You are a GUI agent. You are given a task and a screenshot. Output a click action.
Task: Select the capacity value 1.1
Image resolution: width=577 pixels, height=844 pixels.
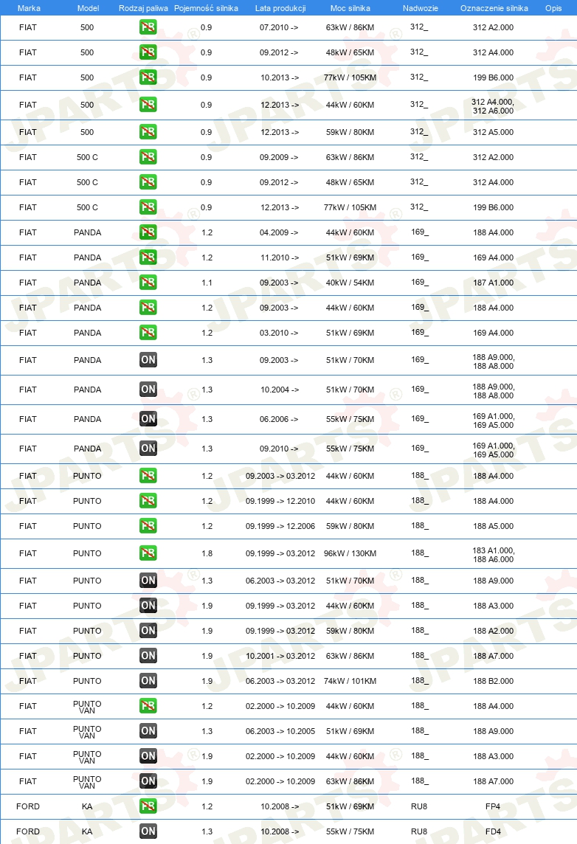[207, 283]
